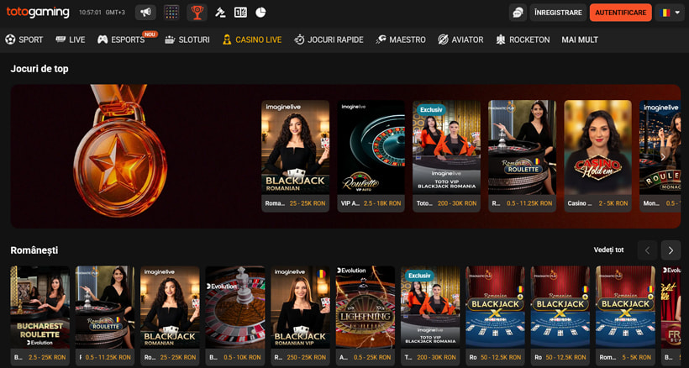Open the score results icon
The height and width of the screenshot is (368, 689).
click(240, 13)
